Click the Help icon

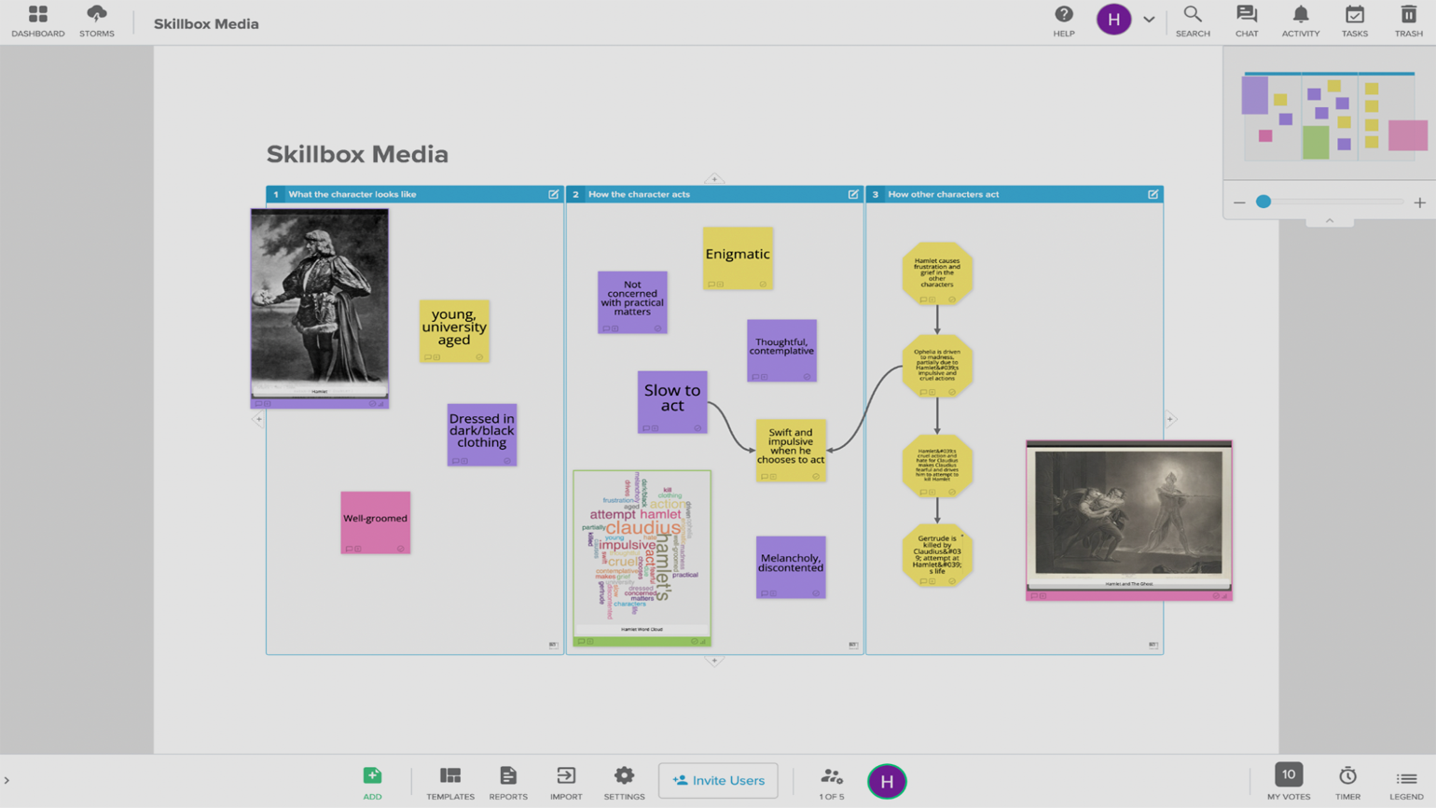[1063, 21]
